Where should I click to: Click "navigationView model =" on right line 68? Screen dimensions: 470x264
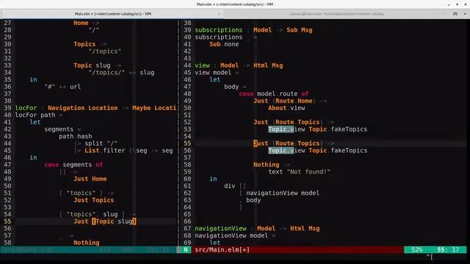(235, 235)
